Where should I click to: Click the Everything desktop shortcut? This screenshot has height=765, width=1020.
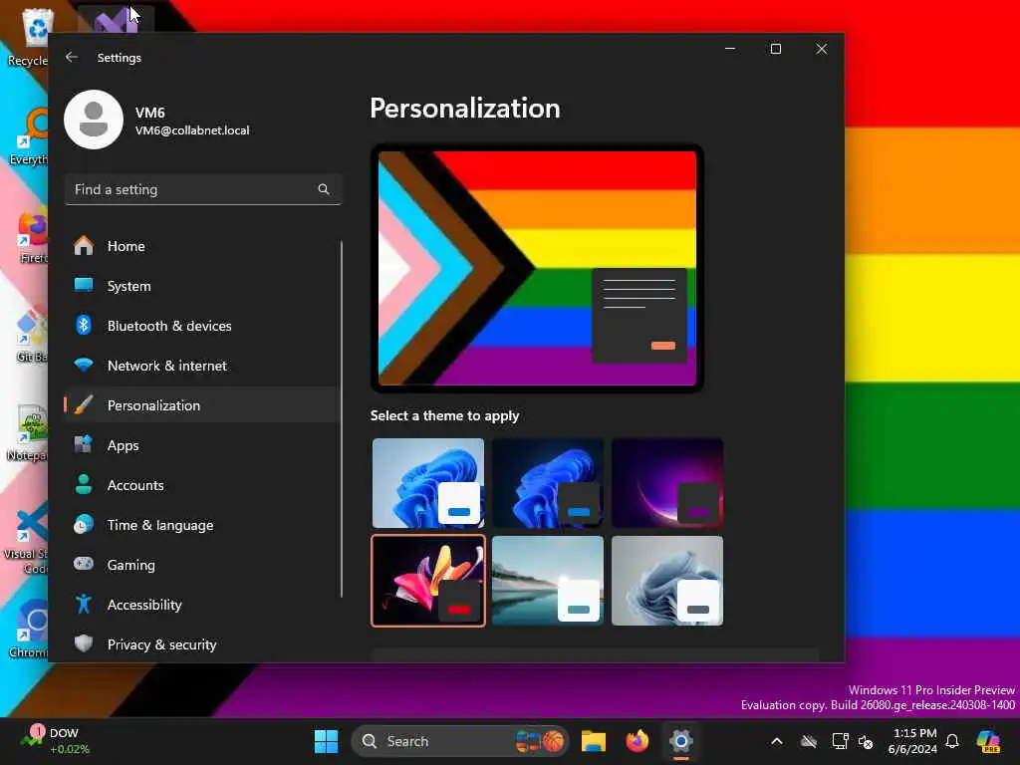[x=29, y=136]
